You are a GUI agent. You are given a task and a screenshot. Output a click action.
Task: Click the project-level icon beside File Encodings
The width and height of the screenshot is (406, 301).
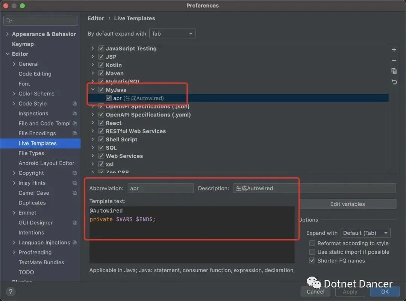click(x=74, y=133)
